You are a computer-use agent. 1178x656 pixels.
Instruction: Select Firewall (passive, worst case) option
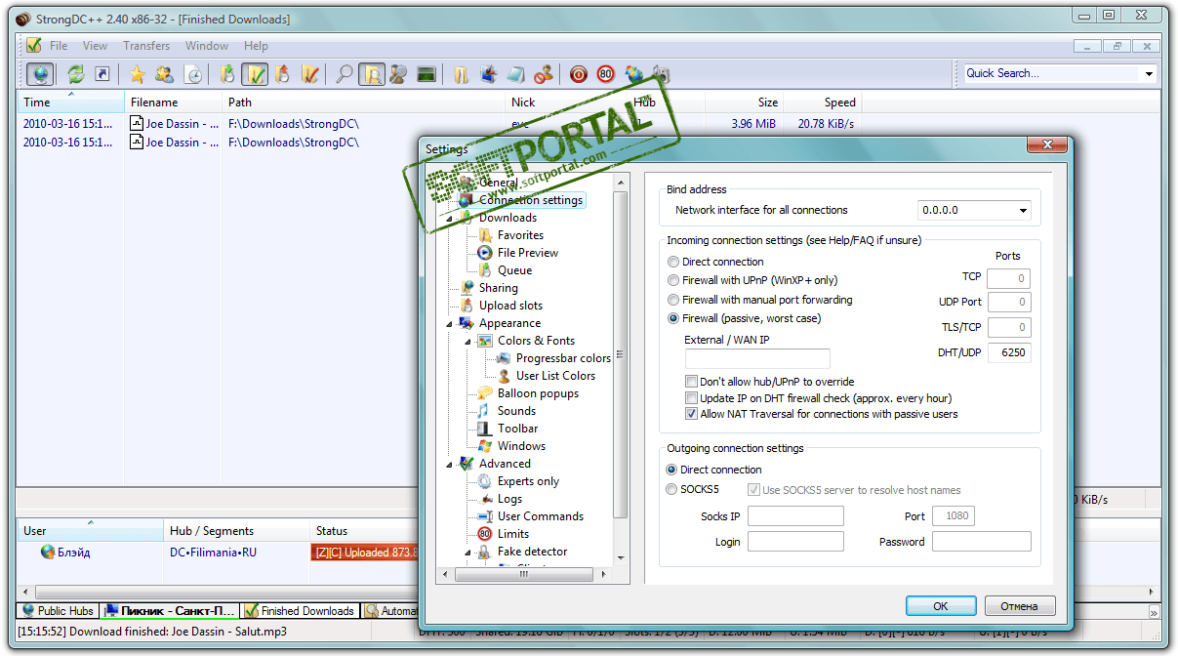click(x=673, y=318)
